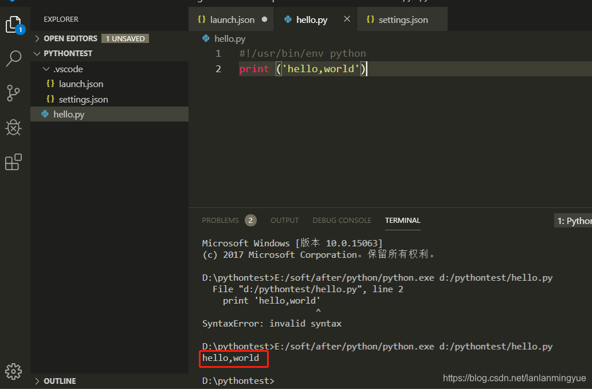Click the unsaved dot on launch.json tab
Image resolution: width=592 pixels, height=389 pixels.
point(263,19)
